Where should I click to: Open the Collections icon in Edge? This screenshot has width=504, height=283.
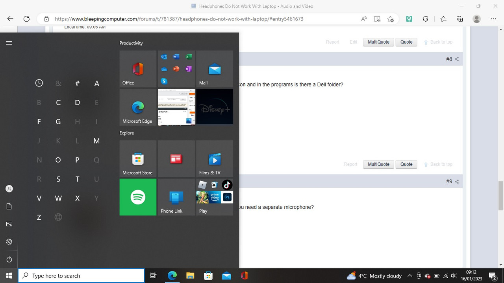coord(460,19)
